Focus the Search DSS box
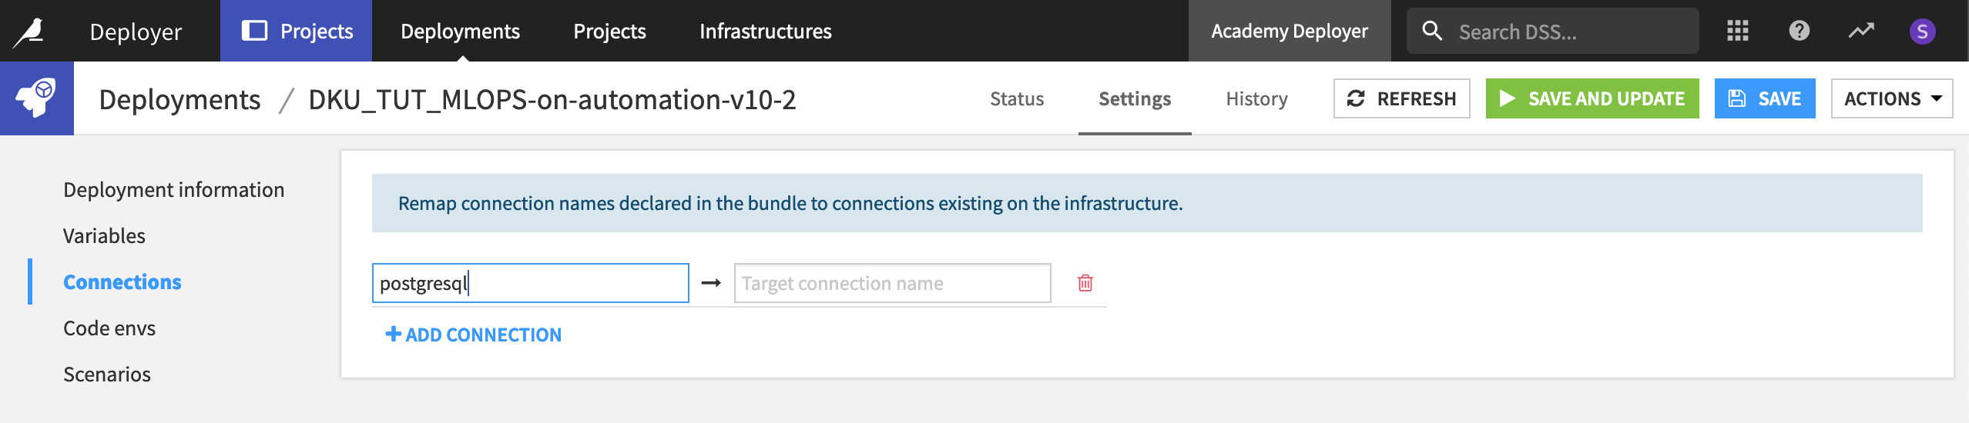This screenshot has height=423, width=1969. click(1553, 31)
